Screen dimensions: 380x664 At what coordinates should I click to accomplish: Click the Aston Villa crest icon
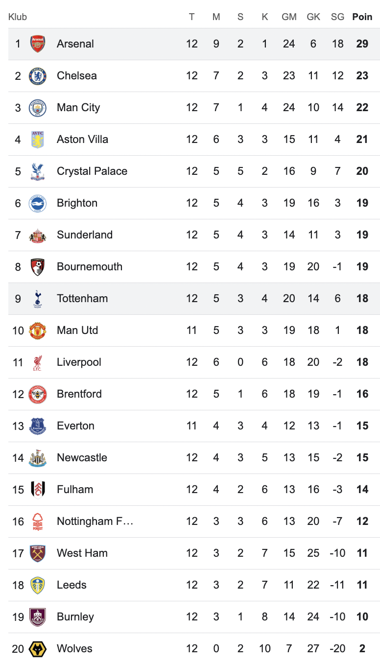click(38, 140)
